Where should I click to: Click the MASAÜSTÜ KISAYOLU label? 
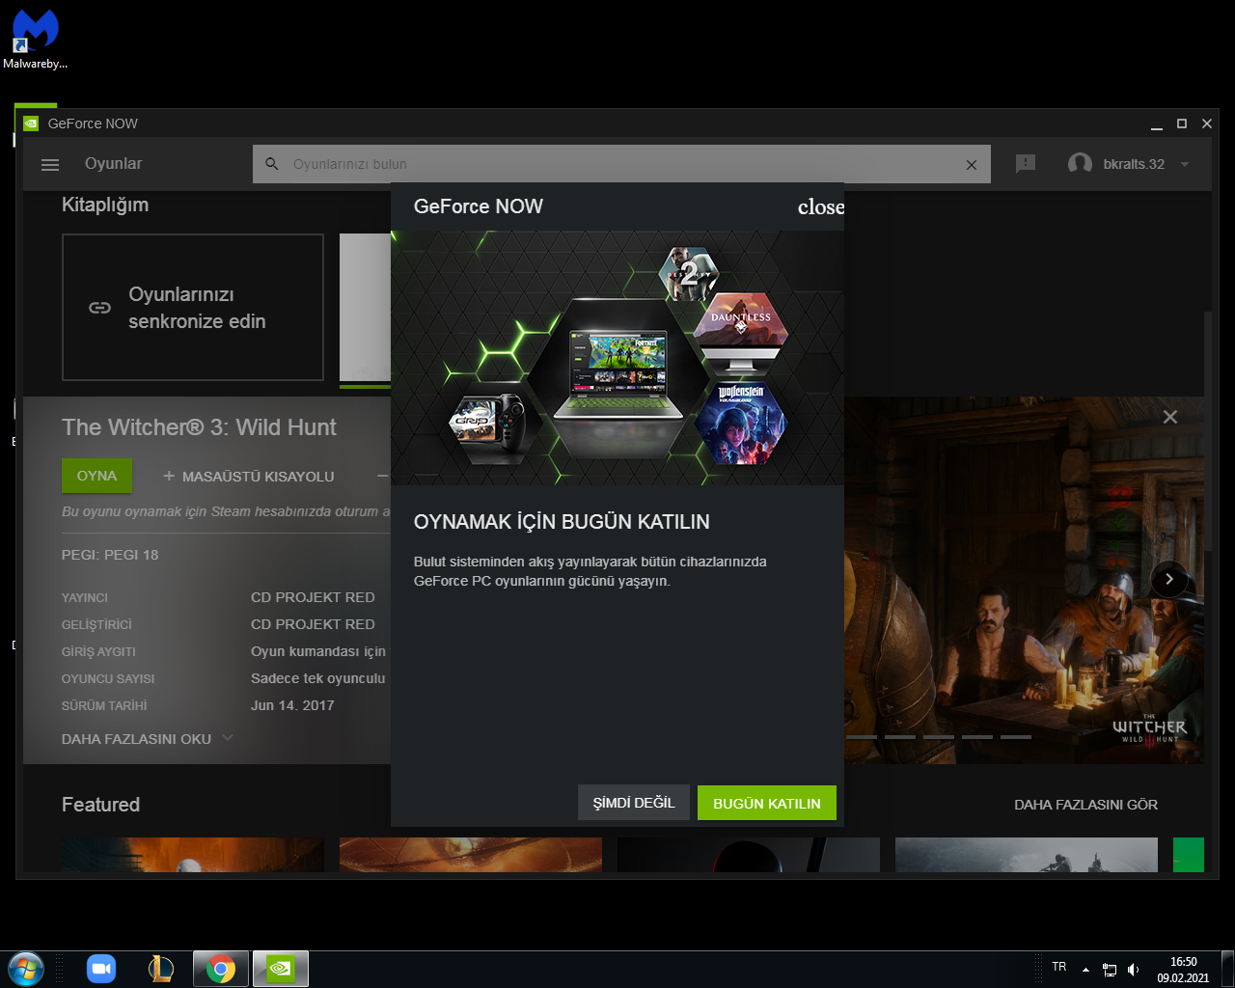click(259, 477)
